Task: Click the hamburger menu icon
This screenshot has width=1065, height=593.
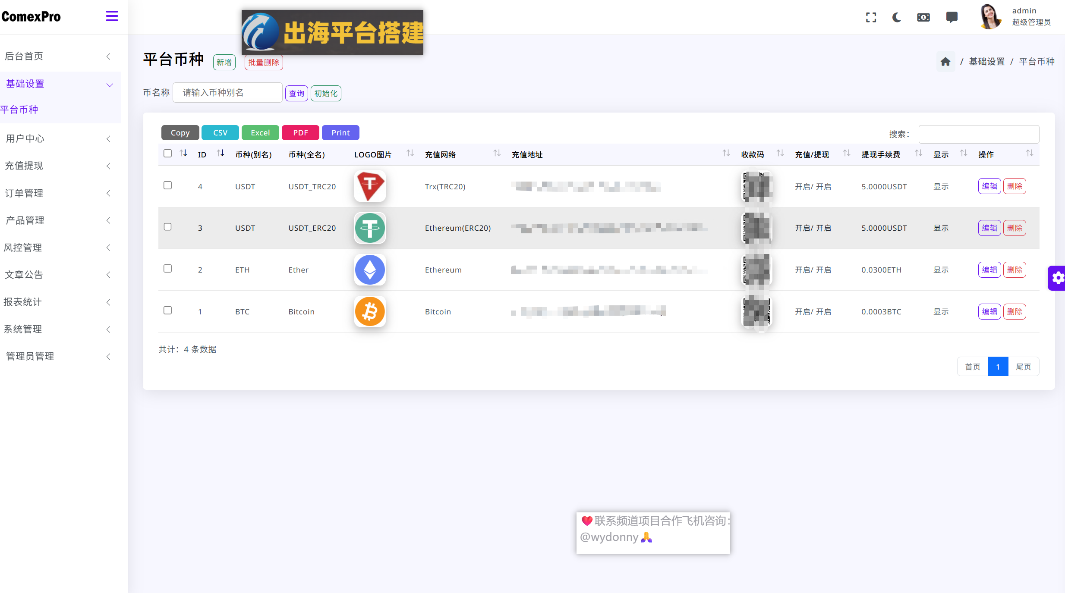Action: 112,16
